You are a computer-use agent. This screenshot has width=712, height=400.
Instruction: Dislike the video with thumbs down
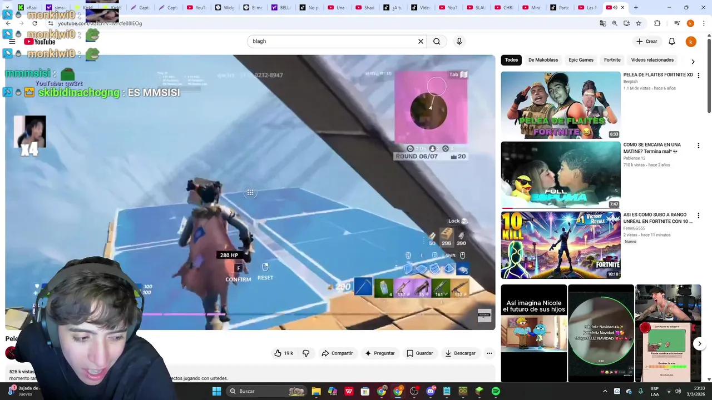tap(306, 353)
